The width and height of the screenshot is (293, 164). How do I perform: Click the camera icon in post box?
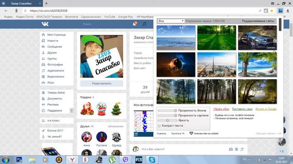pyautogui.click(x=231, y=149)
